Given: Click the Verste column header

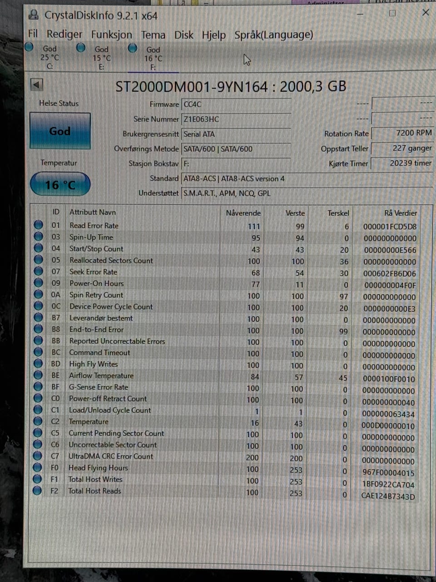Looking at the screenshot, I should tap(295, 213).
